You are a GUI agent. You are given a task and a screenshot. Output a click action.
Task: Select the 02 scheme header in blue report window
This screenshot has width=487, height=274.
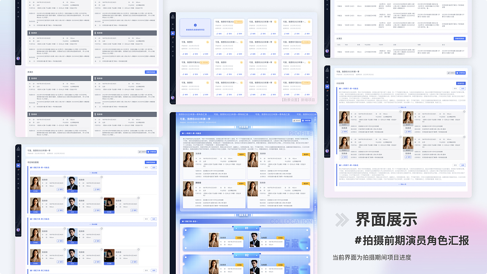point(247,255)
